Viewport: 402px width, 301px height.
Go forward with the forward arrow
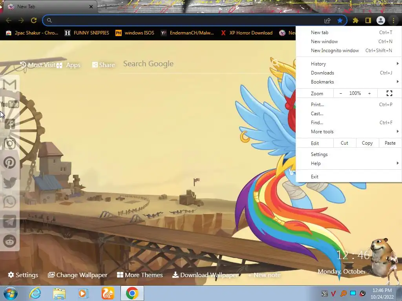[21, 20]
